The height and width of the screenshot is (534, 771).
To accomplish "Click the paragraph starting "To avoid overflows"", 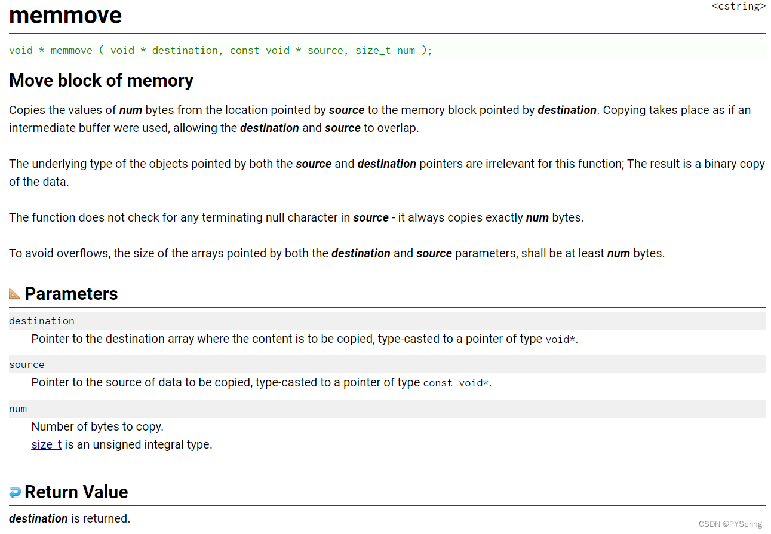I will (337, 253).
